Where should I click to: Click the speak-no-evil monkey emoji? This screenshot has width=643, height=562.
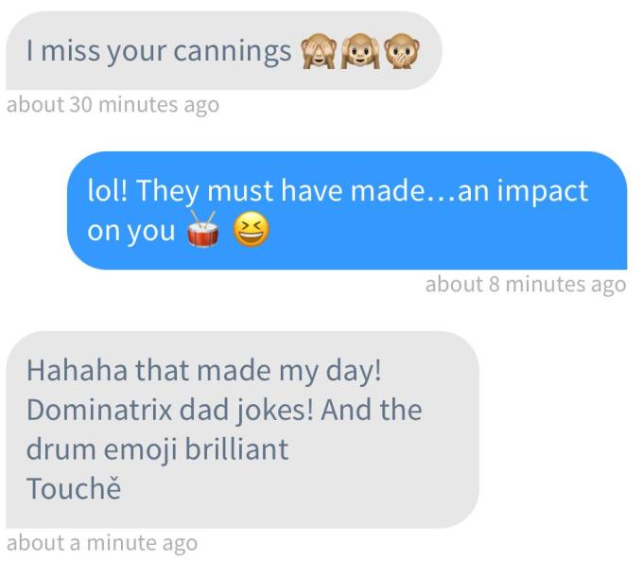(402, 51)
